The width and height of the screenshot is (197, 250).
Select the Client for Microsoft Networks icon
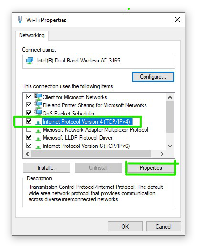[x=38, y=97]
